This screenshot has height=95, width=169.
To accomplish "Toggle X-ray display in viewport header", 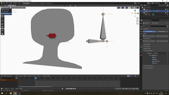I will pyautogui.click(x=129, y=8).
